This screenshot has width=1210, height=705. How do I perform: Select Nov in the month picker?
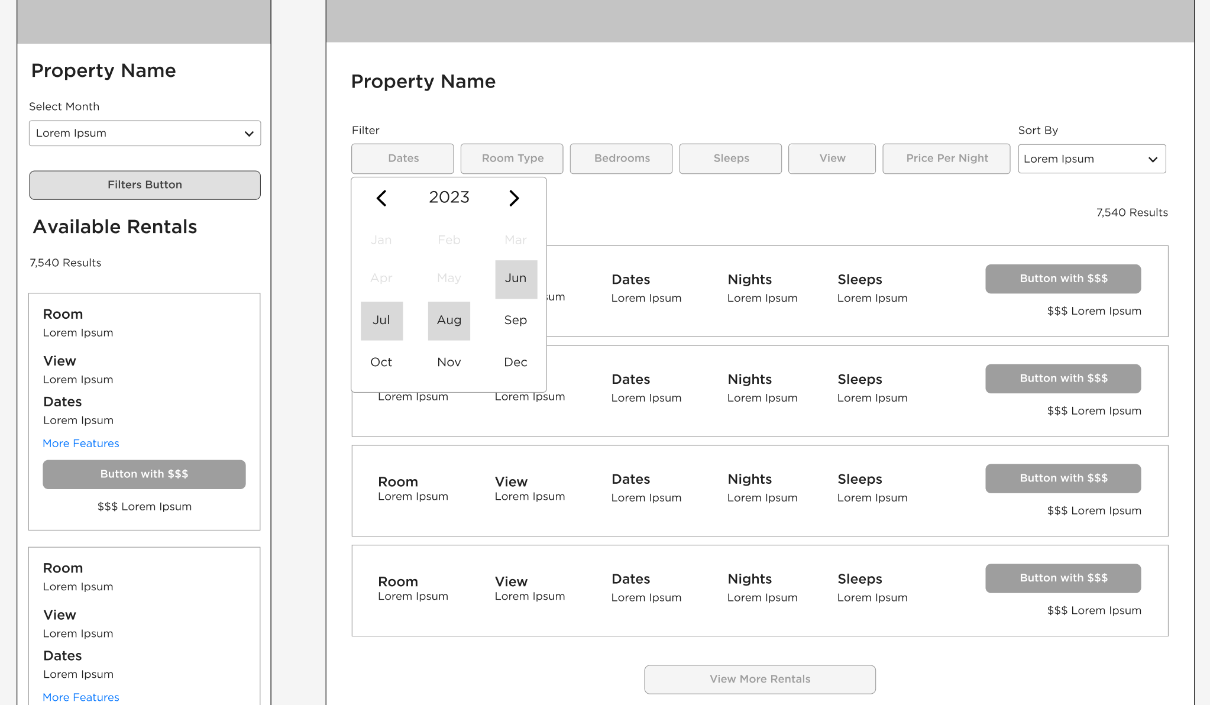pyautogui.click(x=449, y=362)
